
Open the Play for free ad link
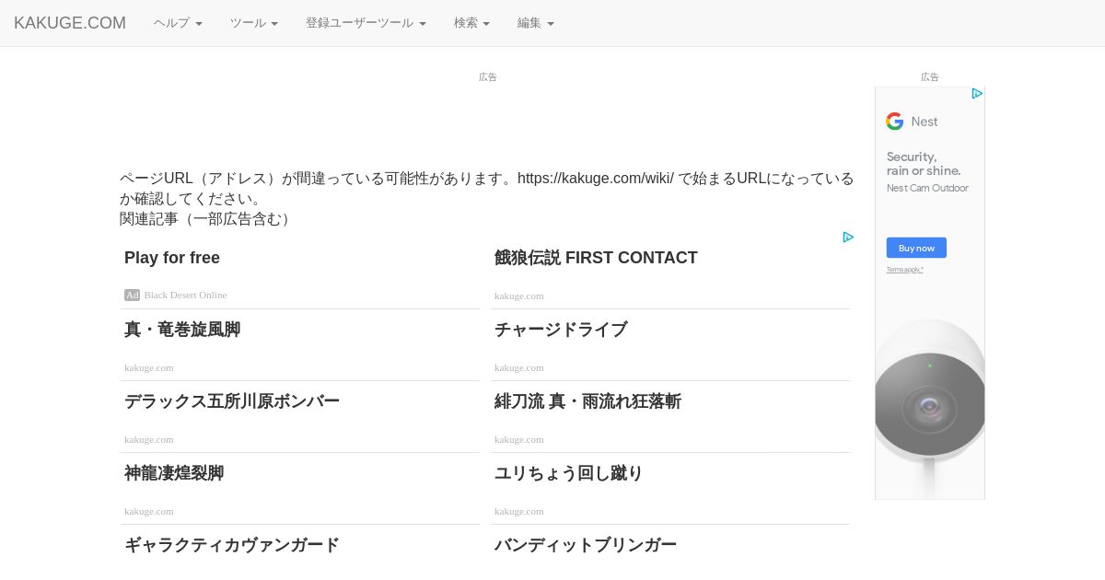point(172,258)
